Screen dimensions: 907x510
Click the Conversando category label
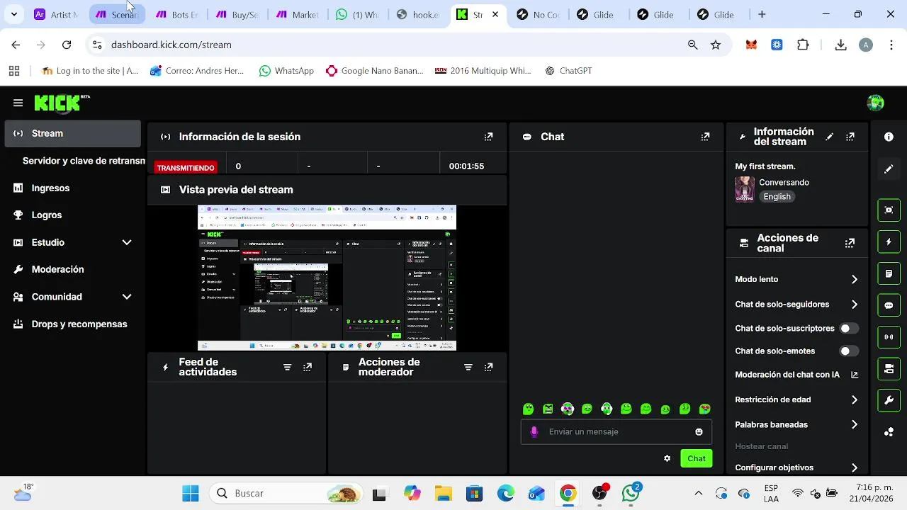coord(784,182)
